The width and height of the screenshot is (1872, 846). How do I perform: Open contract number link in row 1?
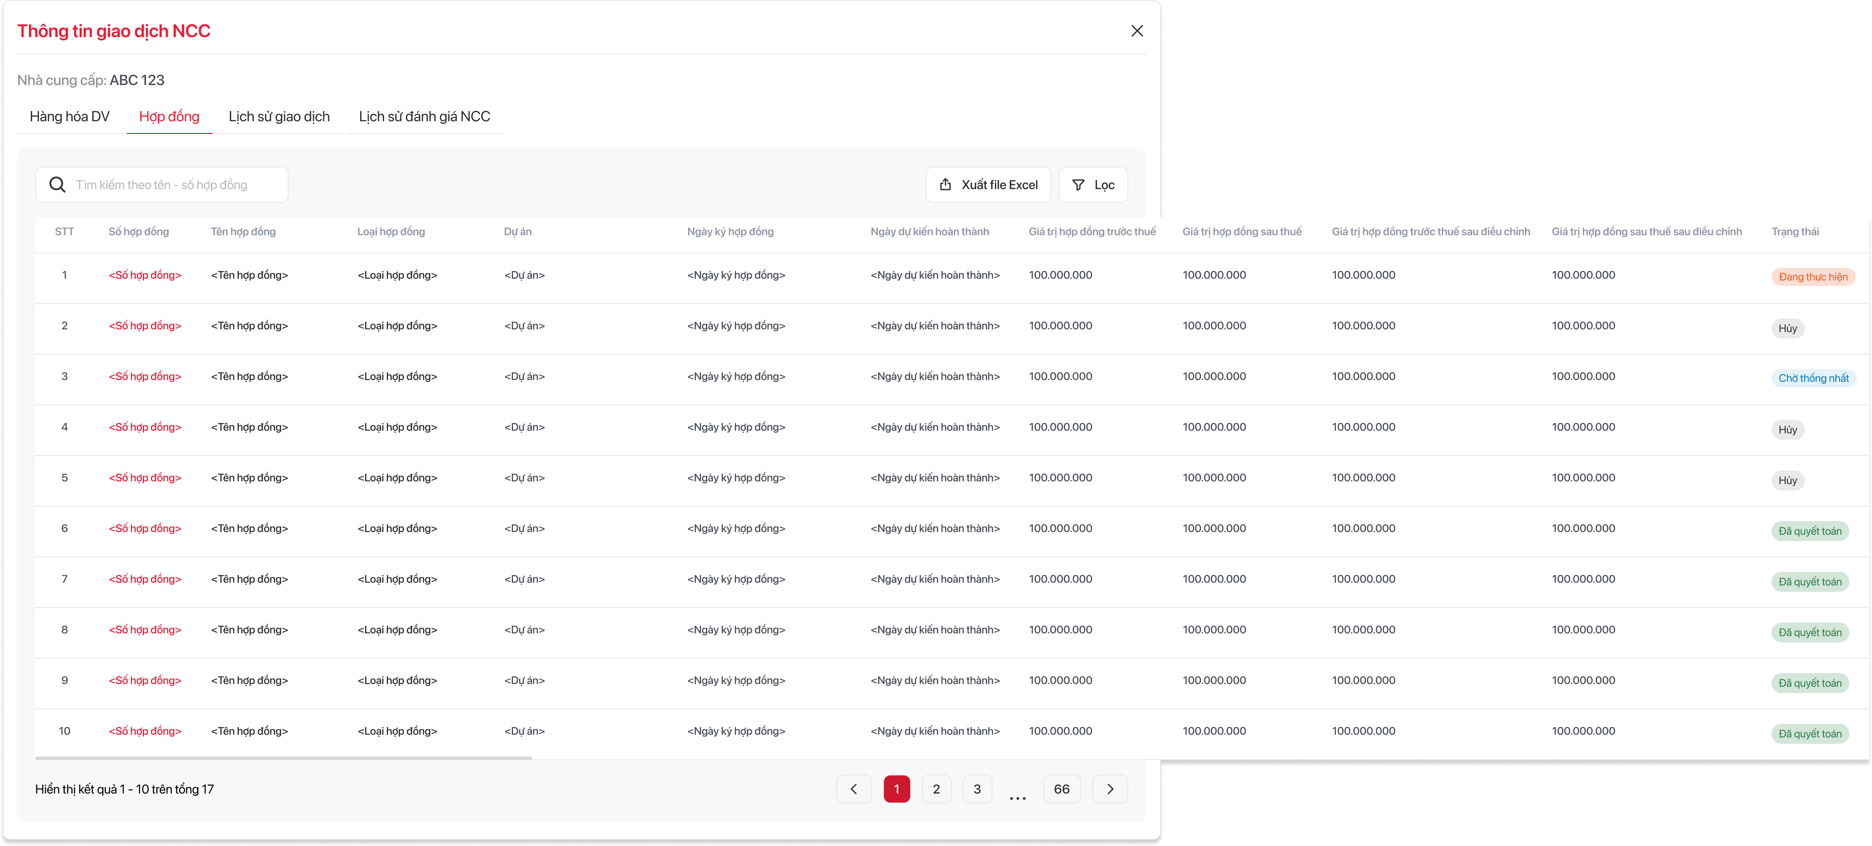(145, 275)
